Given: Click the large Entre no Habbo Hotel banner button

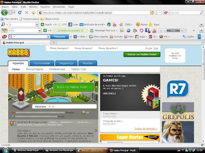Looking at the screenshot, I should (74, 87).
